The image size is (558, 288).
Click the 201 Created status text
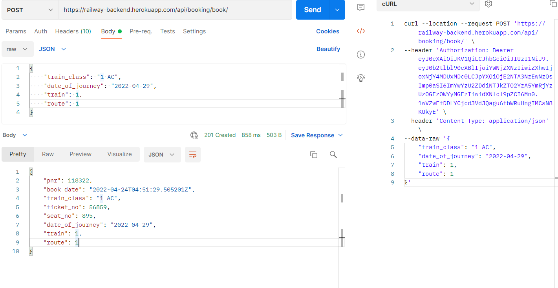pos(220,135)
